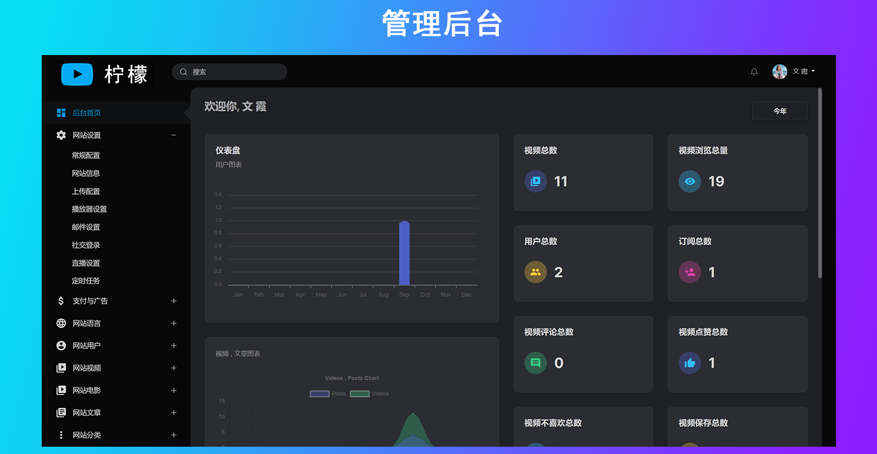Open 上传配置 page

click(x=86, y=192)
